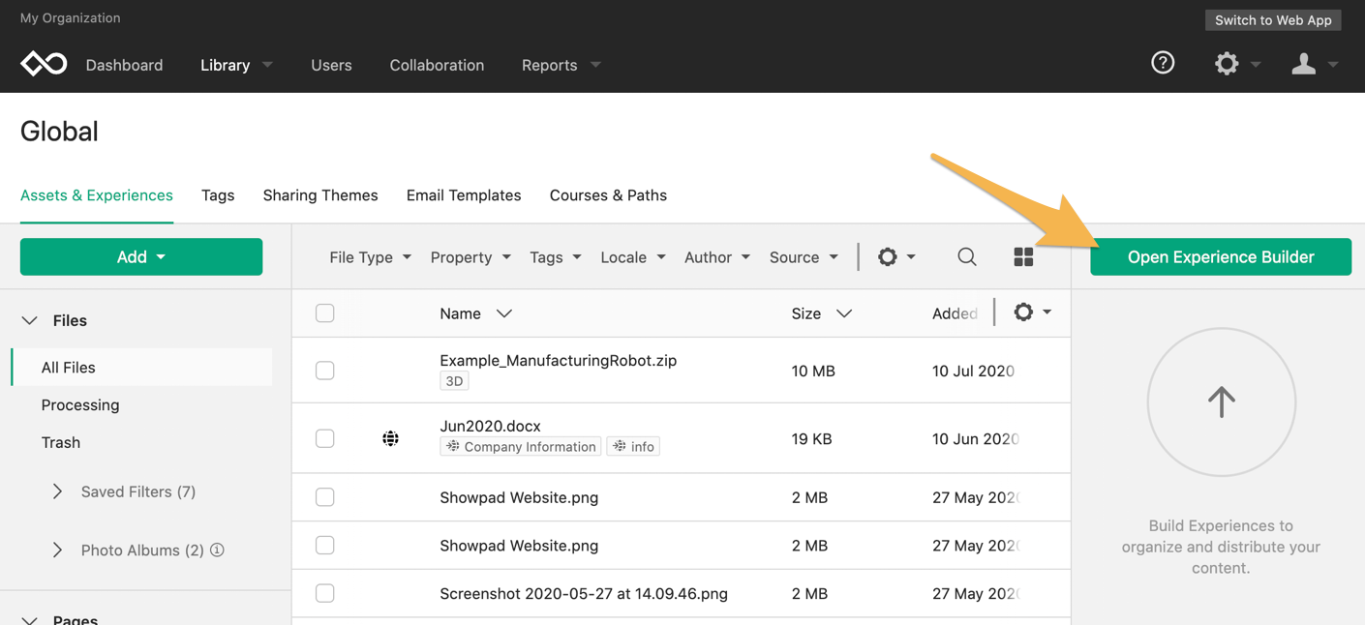Click the info tag on Jun2020.docx
The width and height of the screenshot is (1365, 625).
pos(633,446)
